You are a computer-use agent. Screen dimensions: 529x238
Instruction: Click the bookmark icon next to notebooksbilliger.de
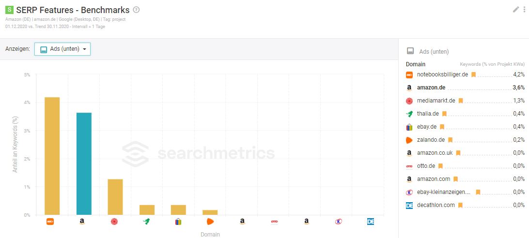(473, 74)
